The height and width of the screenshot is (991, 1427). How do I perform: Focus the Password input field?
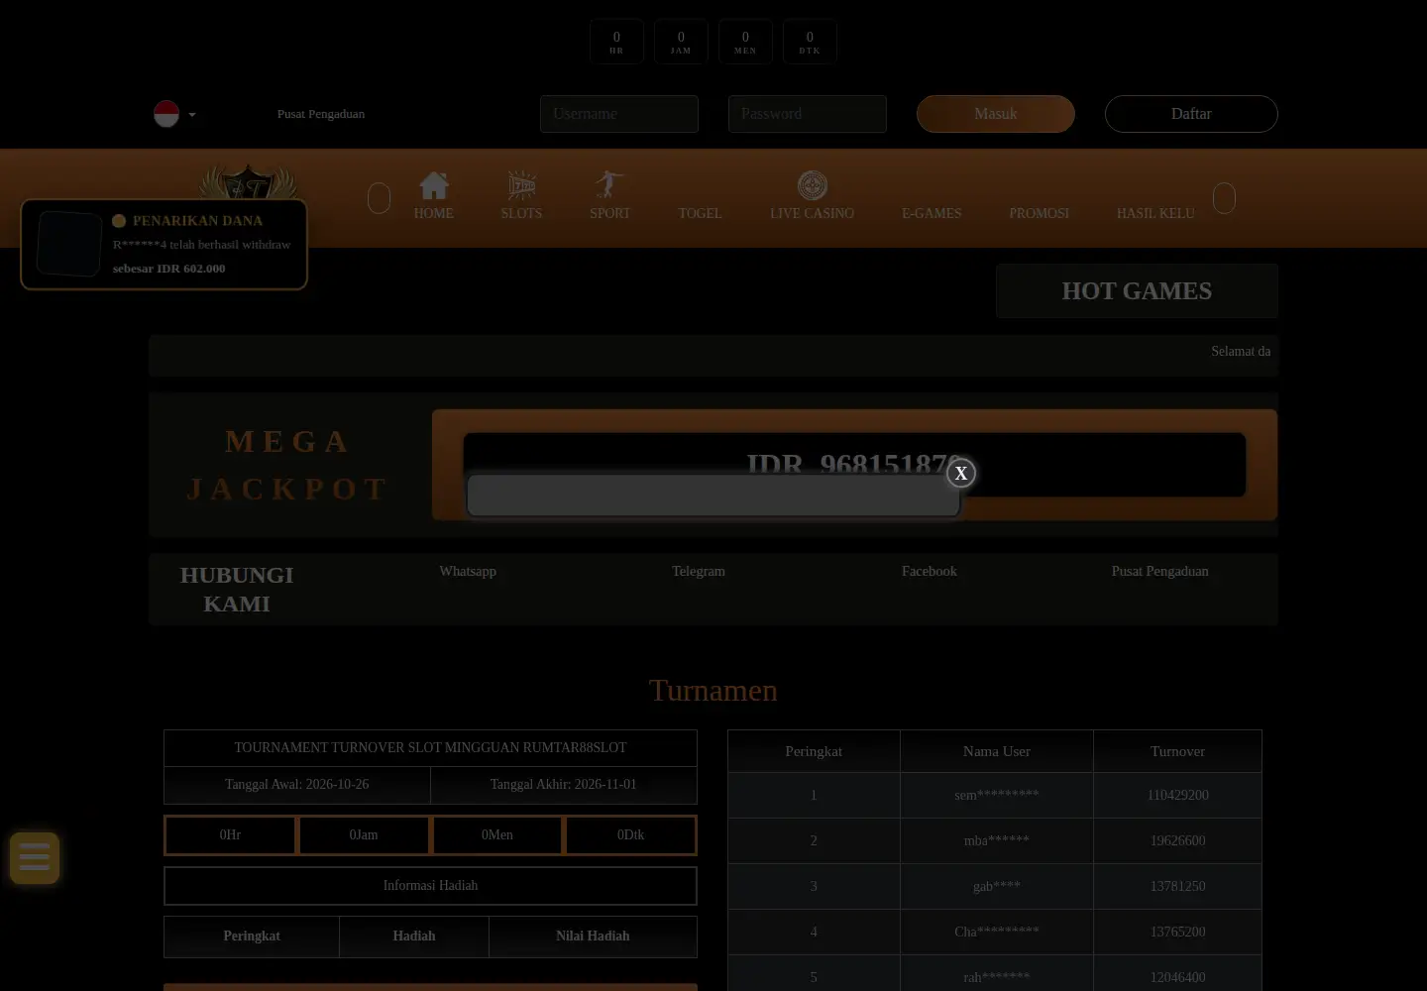click(808, 114)
